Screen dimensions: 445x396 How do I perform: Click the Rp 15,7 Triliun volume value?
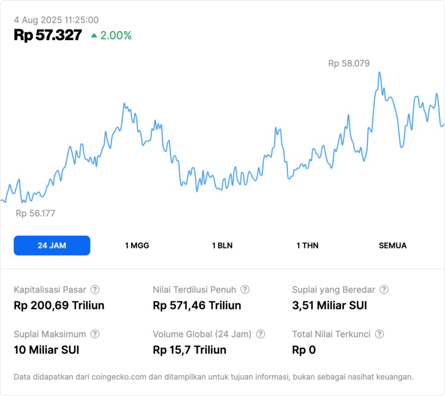point(189,350)
